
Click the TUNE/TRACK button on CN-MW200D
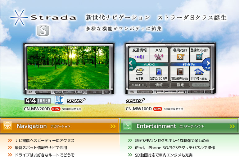click(43, 92)
